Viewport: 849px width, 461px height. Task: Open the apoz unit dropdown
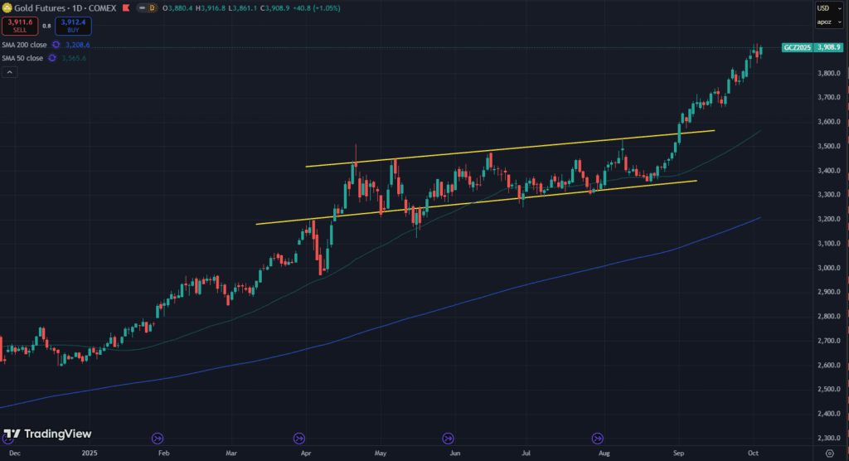point(823,22)
